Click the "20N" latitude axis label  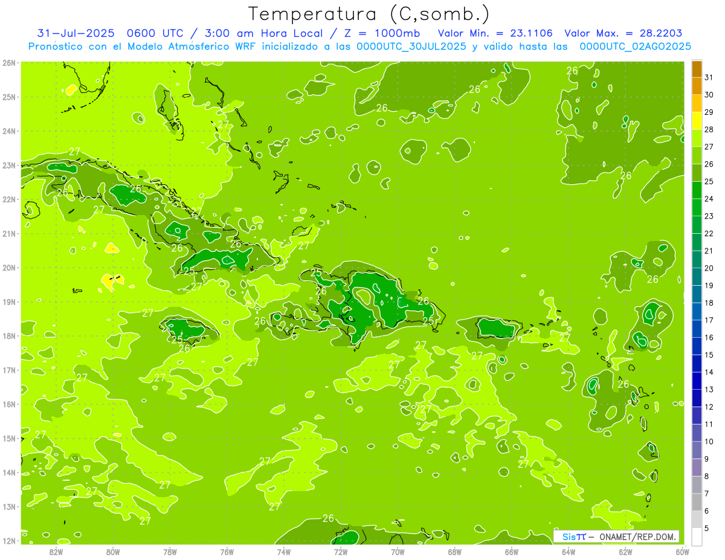pyautogui.click(x=8, y=268)
